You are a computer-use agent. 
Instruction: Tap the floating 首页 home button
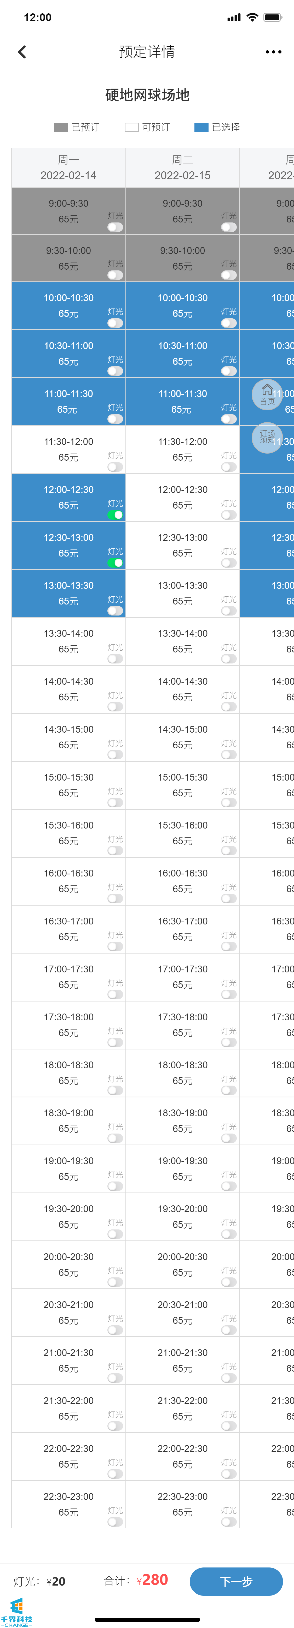click(268, 394)
